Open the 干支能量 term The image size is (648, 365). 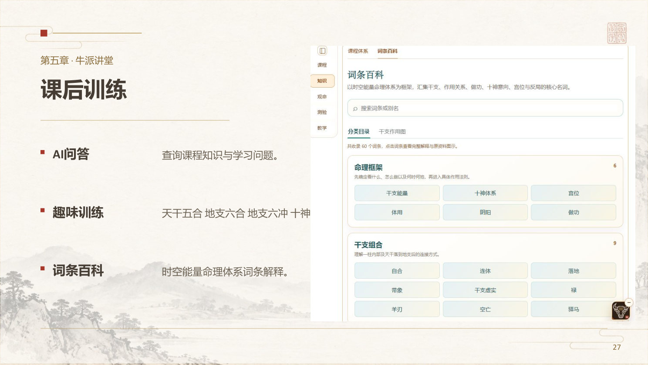pos(397,193)
